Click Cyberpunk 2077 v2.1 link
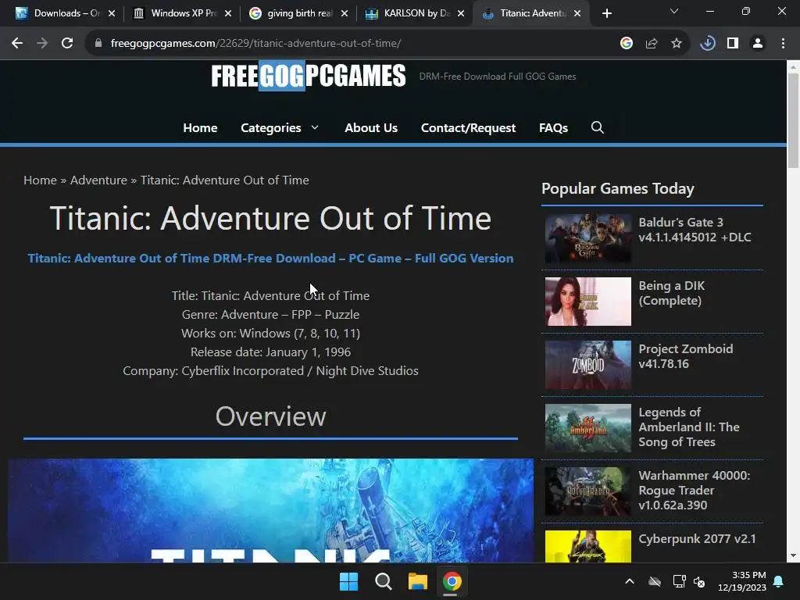The image size is (800, 600). click(x=697, y=539)
